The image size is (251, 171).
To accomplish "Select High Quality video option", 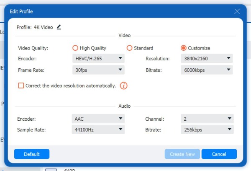I will click(x=90, y=48).
